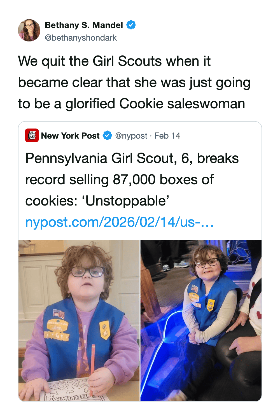Click the verified checkmark beside New York Post
This screenshot has width=280, height=420.
[x=107, y=136]
